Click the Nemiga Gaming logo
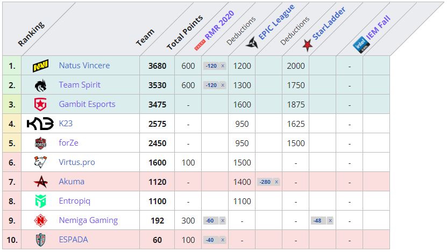The height and width of the screenshot is (252, 447). click(x=40, y=220)
